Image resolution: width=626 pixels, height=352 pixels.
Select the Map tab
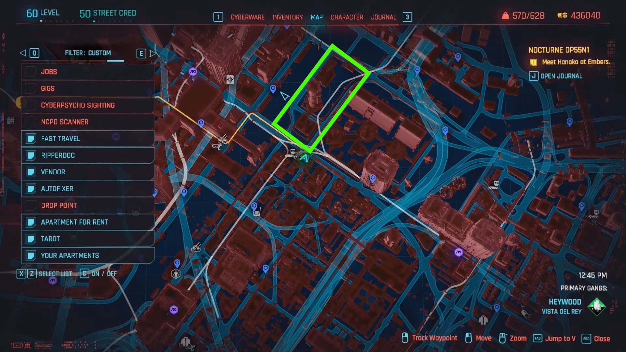tap(317, 17)
